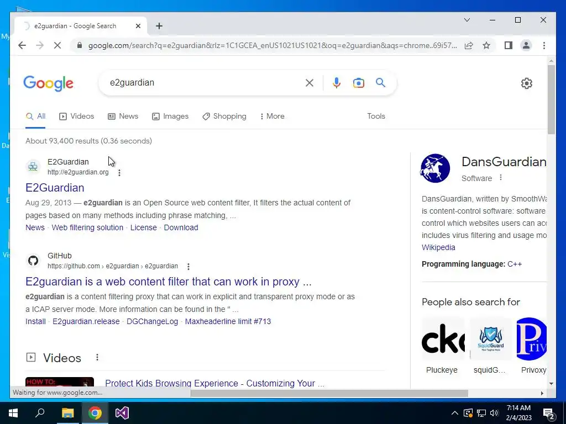Image resolution: width=566 pixels, height=424 pixels.
Task: Stop loading the page with the X button
Action: coord(57,45)
